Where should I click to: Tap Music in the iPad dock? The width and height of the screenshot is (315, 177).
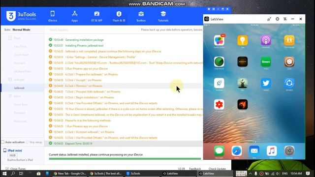tap(272, 151)
